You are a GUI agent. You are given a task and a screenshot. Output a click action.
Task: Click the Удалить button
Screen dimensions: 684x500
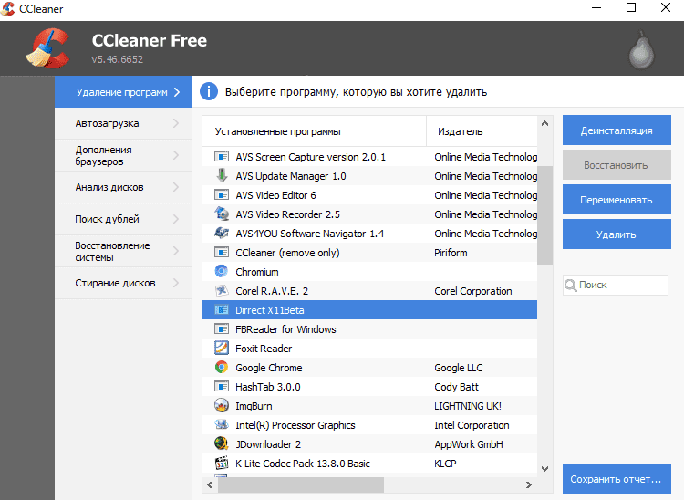[617, 234]
